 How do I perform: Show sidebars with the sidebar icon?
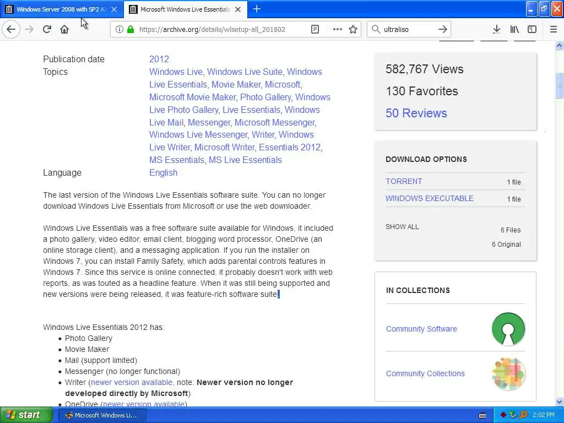click(532, 29)
